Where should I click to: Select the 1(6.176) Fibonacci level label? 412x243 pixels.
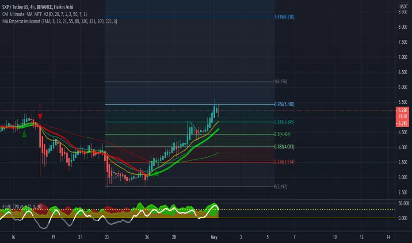pyautogui.click(x=281, y=82)
